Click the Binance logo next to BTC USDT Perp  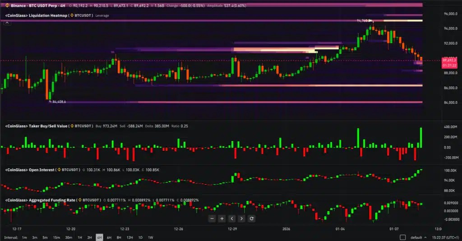[7, 5]
